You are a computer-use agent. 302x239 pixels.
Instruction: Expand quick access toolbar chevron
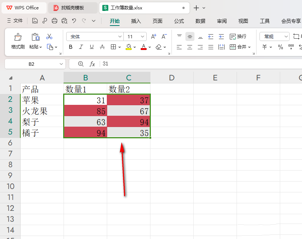pyautogui.click(x=94, y=21)
